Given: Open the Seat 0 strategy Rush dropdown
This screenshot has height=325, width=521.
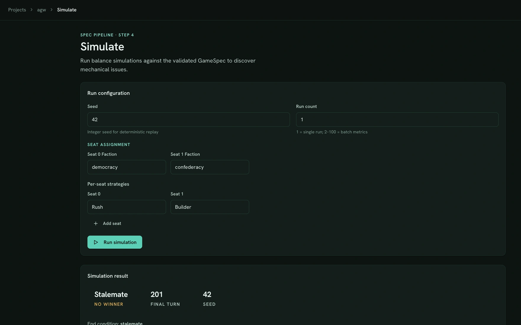Looking at the screenshot, I should [x=127, y=207].
